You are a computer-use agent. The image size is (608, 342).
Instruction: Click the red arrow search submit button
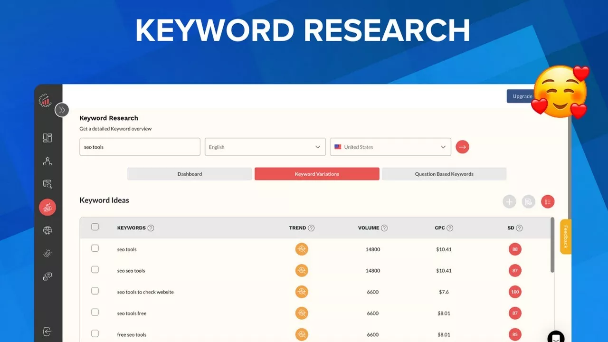pyautogui.click(x=462, y=147)
